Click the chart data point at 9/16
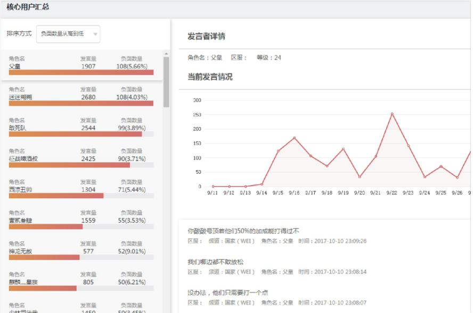473x313 pixels. [x=294, y=138]
